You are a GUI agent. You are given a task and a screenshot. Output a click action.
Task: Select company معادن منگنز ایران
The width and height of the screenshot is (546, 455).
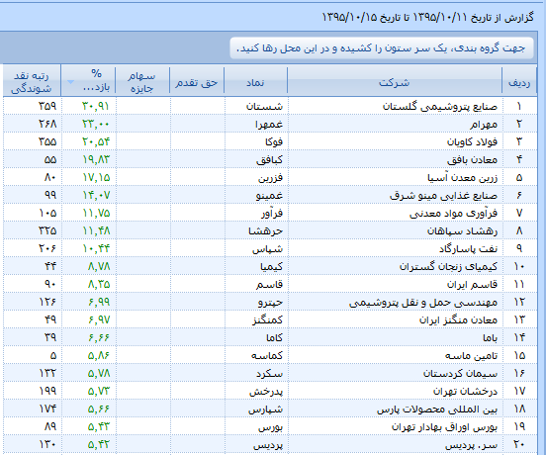coord(458,319)
